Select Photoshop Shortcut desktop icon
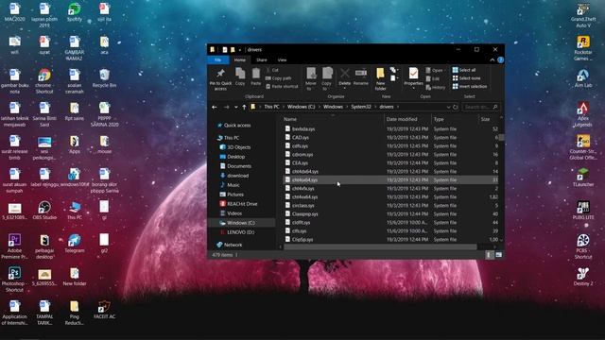 pos(14,280)
